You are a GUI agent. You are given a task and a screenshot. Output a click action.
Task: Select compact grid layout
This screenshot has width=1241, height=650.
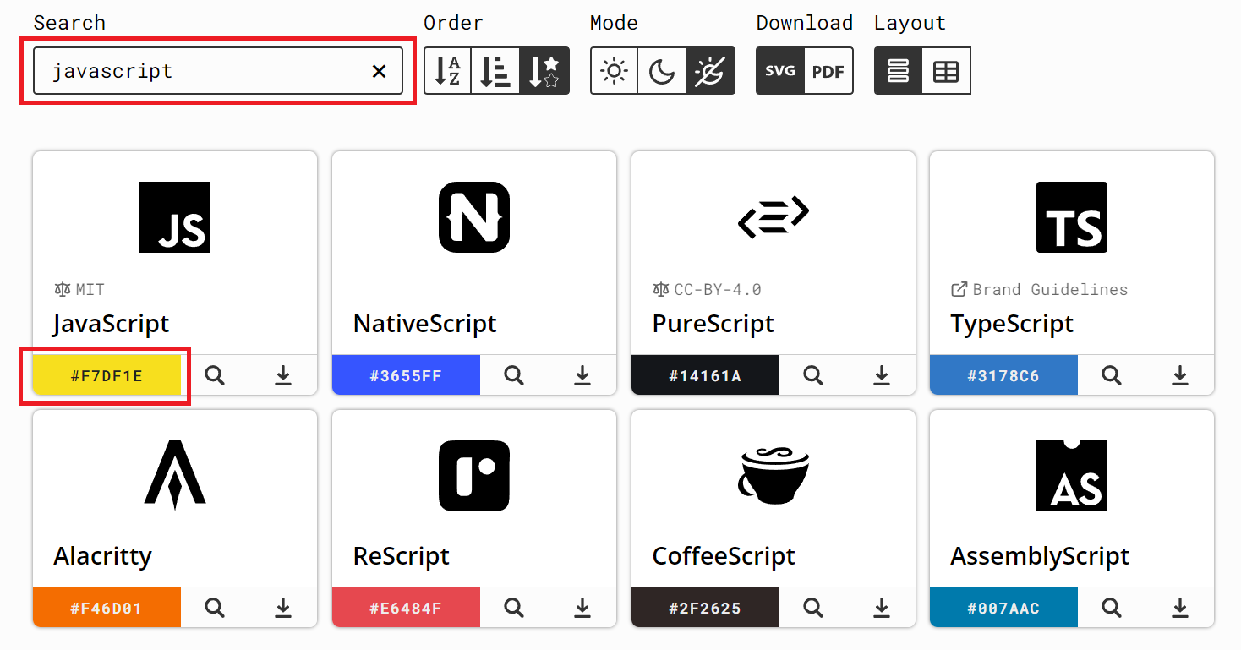click(946, 71)
